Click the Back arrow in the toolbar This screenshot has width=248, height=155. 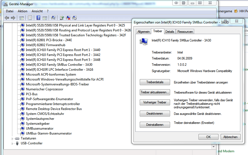(x=7, y=18)
